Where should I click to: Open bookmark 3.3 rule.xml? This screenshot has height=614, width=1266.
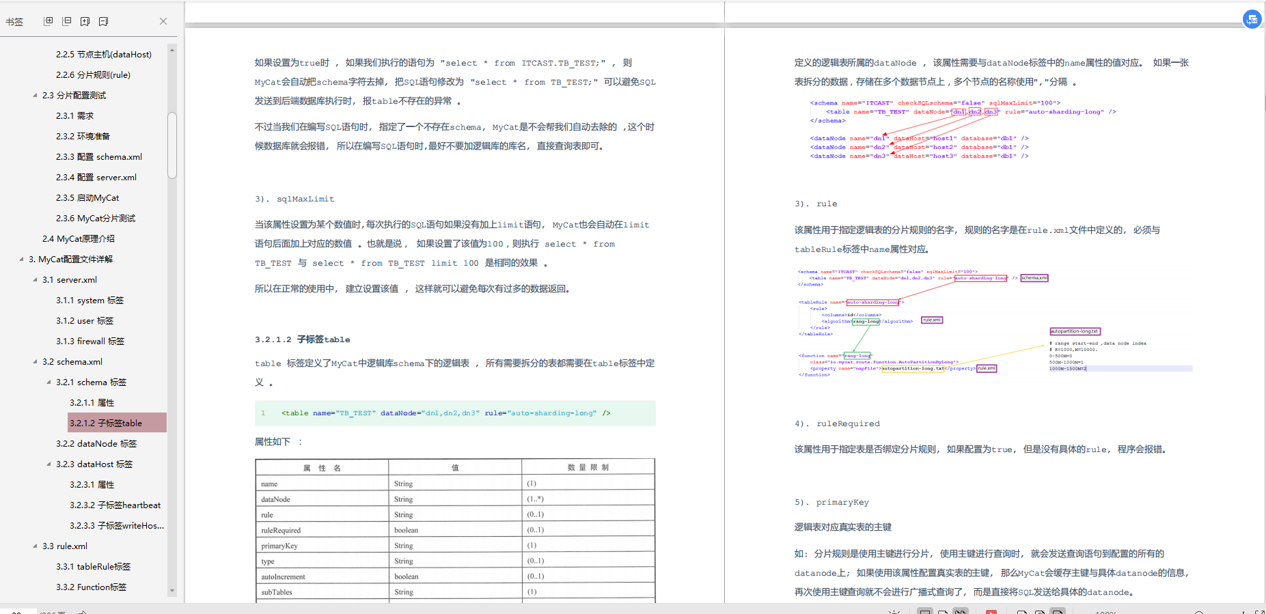pos(65,546)
